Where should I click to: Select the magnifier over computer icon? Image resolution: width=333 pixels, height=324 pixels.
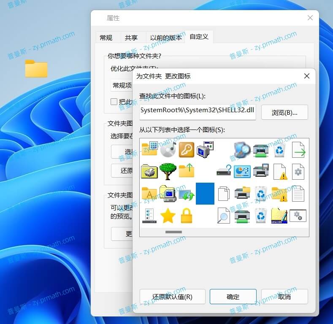pyautogui.click(x=242, y=150)
